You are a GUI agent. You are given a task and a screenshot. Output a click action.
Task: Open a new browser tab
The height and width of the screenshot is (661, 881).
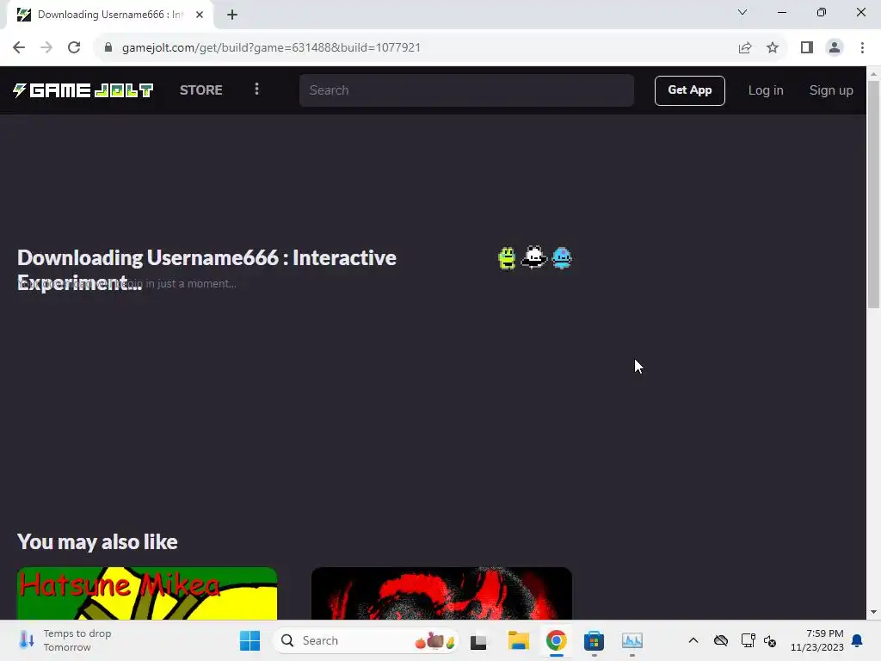(232, 15)
